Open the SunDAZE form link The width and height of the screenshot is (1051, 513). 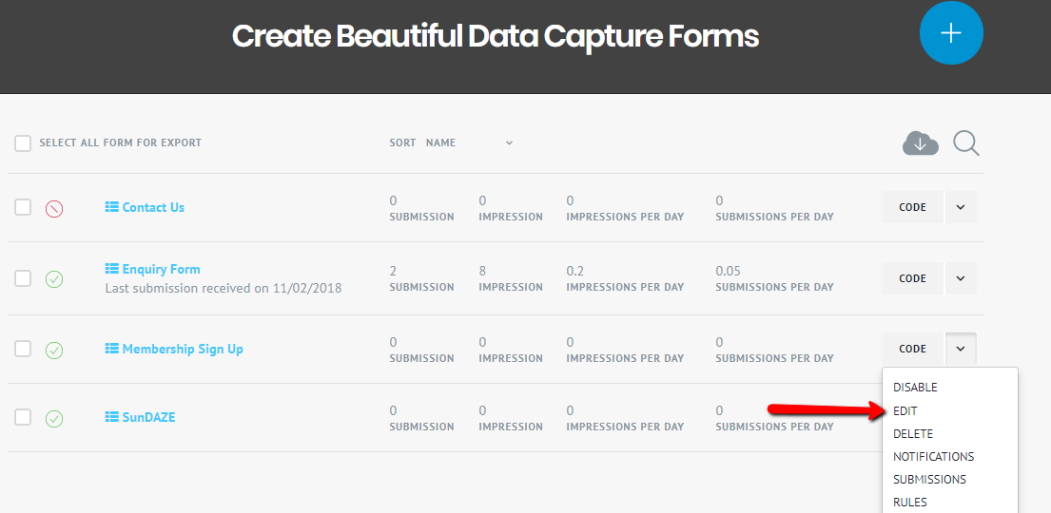point(148,417)
